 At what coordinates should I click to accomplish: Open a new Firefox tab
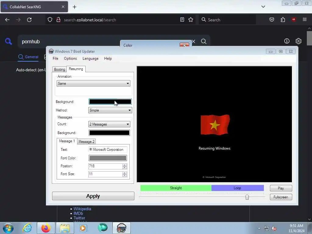pyautogui.click(x=74, y=7)
